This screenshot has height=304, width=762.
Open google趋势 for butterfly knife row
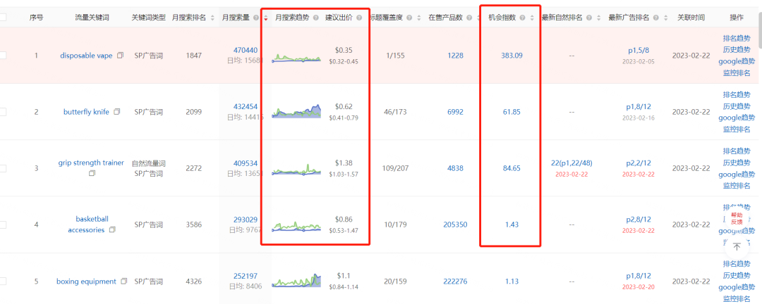pos(737,118)
